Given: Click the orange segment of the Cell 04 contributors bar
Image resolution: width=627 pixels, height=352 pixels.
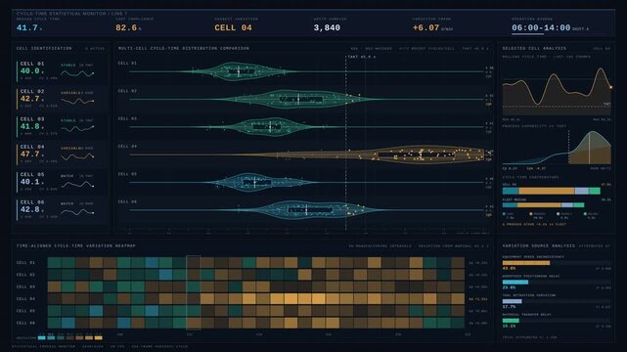Looking at the screenshot, I should click(547, 191).
